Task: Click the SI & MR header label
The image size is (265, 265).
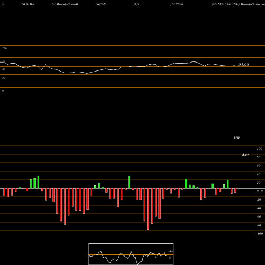Action: click(x=28, y=4)
